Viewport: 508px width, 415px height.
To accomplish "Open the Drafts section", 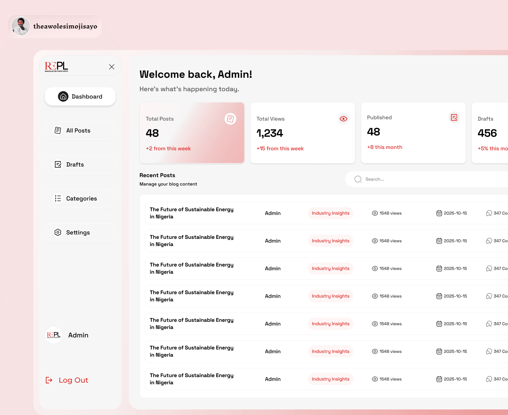I will [80, 164].
